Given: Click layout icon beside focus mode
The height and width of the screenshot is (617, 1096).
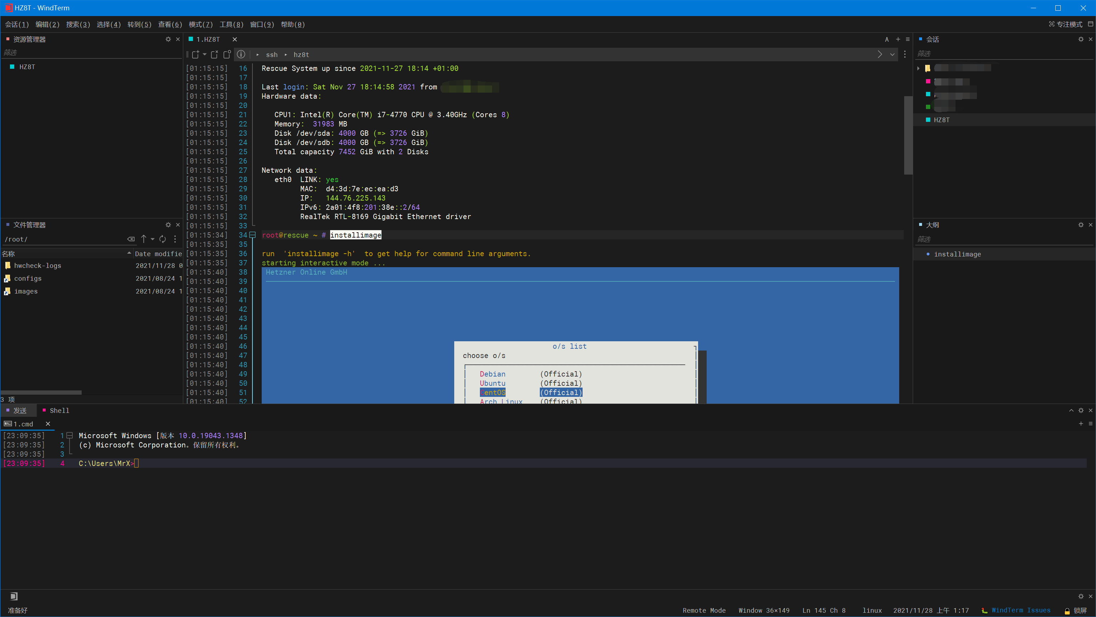Looking at the screenshot, I should coord(1090,24).
